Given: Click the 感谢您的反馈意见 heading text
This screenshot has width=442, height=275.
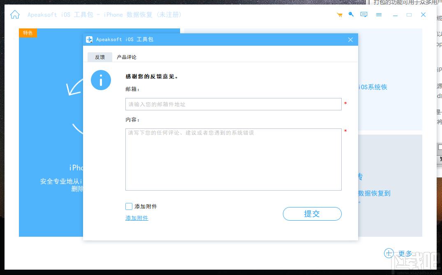Looking at the screenshot, I should coord(152,77).
